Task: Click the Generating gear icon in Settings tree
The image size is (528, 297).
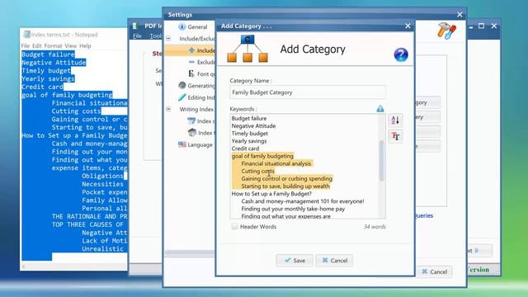Action: (x=182, y=86)
